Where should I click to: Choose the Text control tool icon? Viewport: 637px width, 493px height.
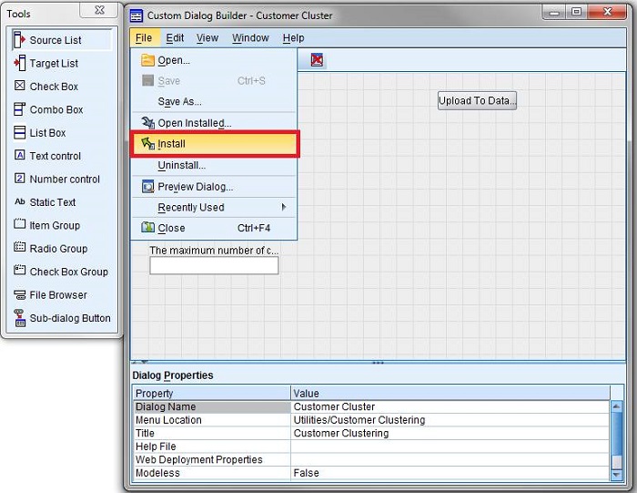[19, 155]
